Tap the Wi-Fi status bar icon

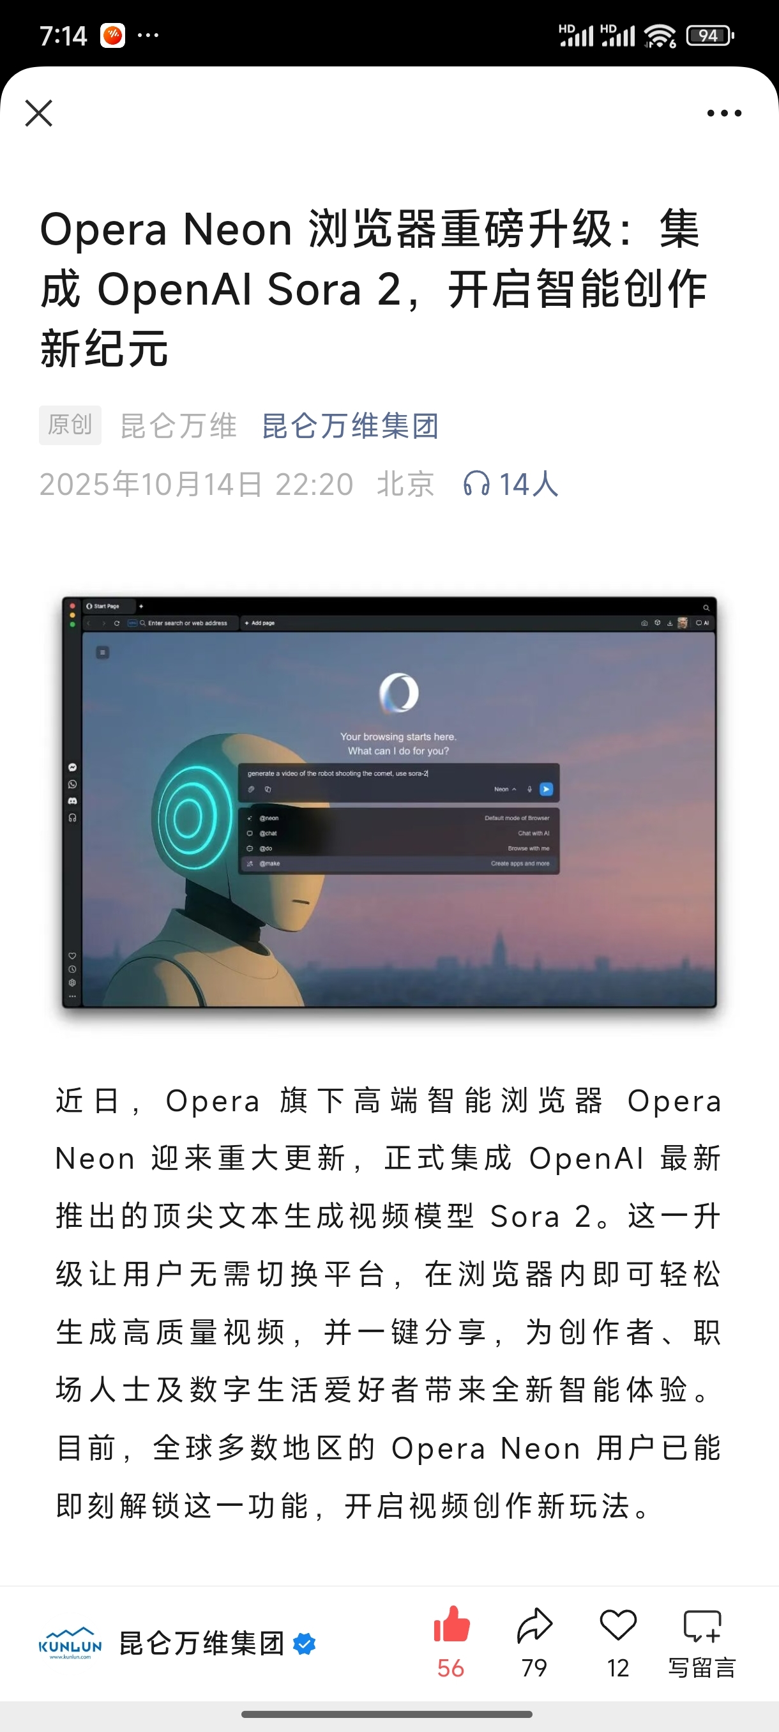pos(660,35)
